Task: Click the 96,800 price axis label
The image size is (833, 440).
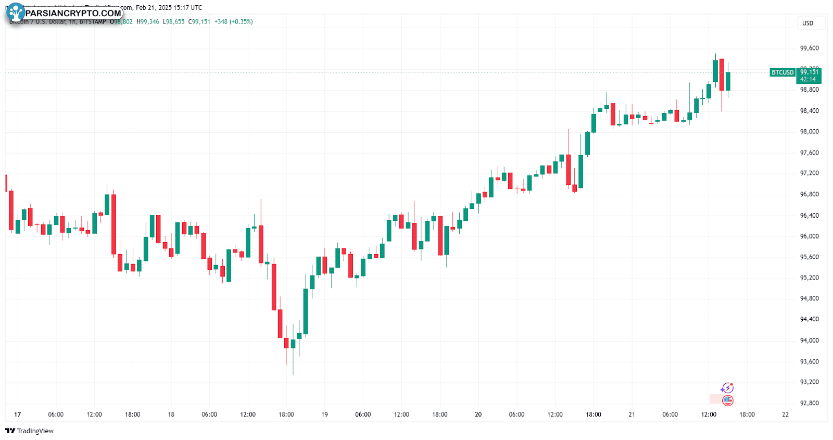Action: (x=810, y=194)
